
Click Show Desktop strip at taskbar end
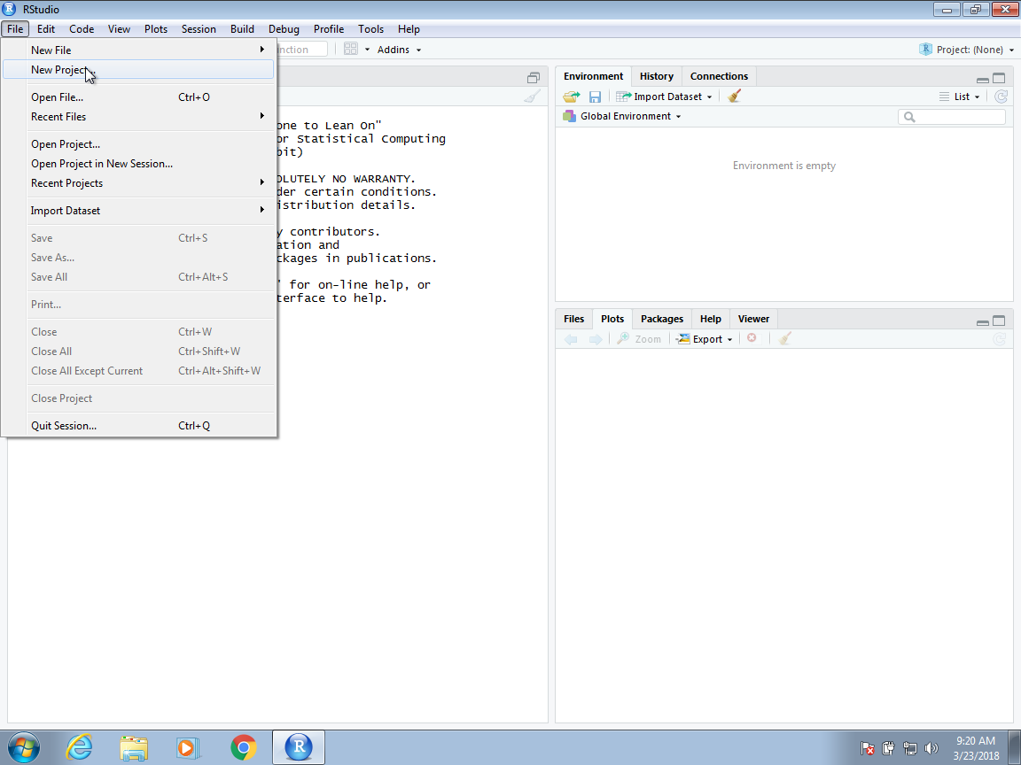pos(1015,747)
